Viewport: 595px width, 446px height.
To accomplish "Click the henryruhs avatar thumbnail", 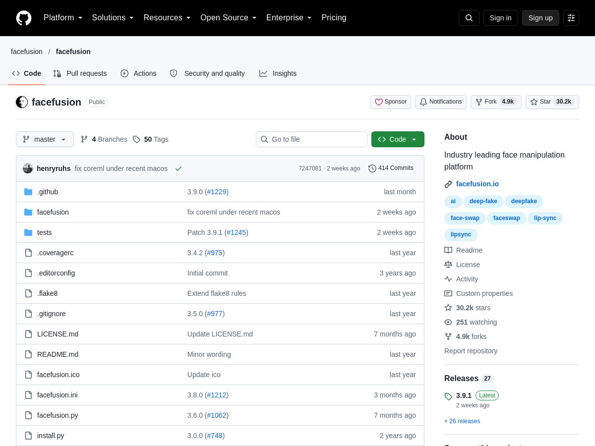I will 28,168.
